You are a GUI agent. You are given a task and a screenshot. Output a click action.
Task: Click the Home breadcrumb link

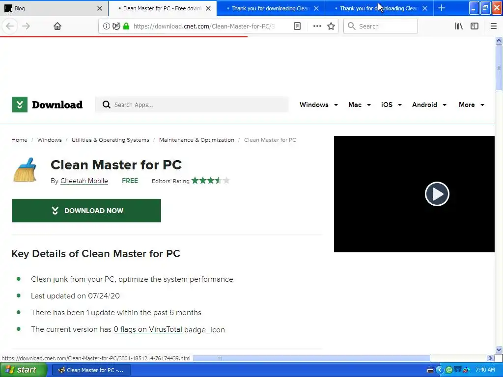click(19, 140)
